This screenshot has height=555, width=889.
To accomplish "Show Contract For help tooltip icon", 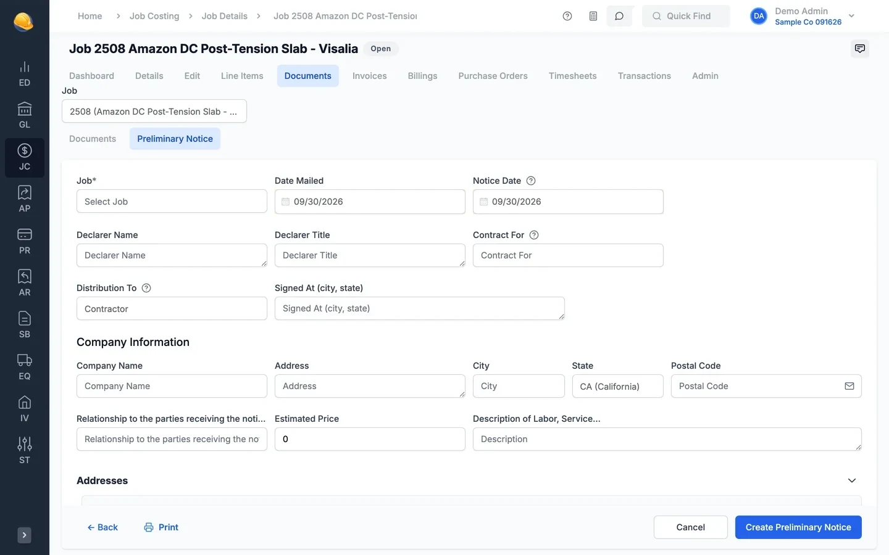I will [534, 235].
